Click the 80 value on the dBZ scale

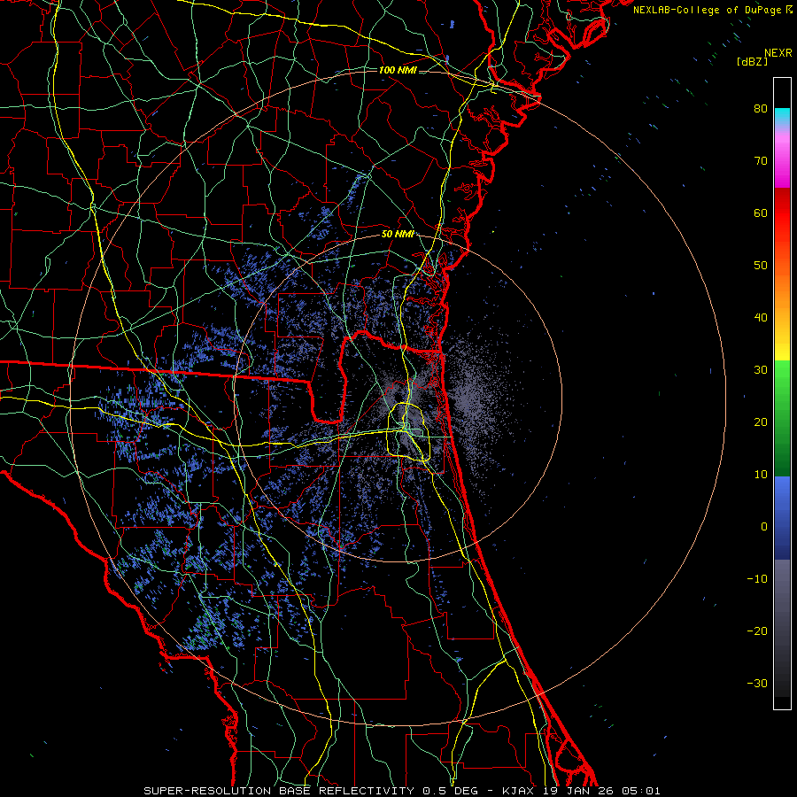click(x=761, y=108)
